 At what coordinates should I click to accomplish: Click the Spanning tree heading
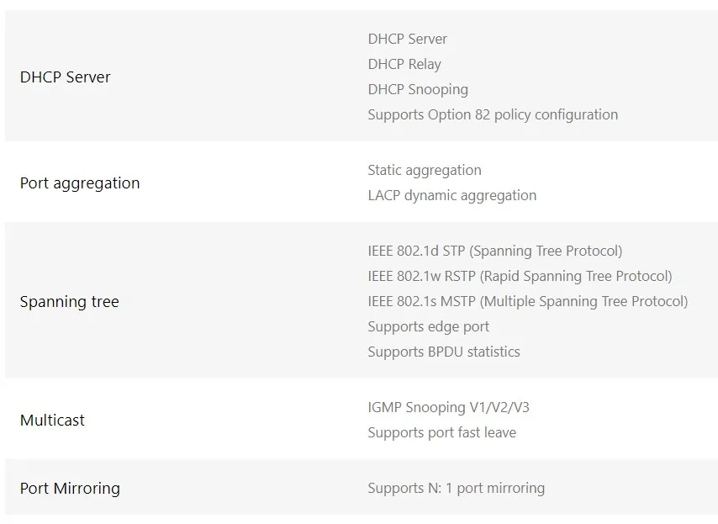[69, 302]
